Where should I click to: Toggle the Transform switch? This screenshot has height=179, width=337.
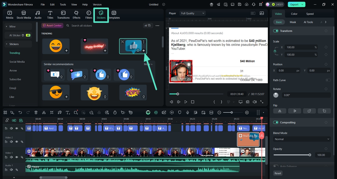[276, 31]
